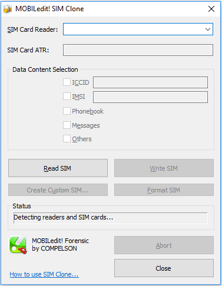The width and height of the screenshot is (222, 286).
Task: Enable the Others checkbox
Action: (67, 139)
